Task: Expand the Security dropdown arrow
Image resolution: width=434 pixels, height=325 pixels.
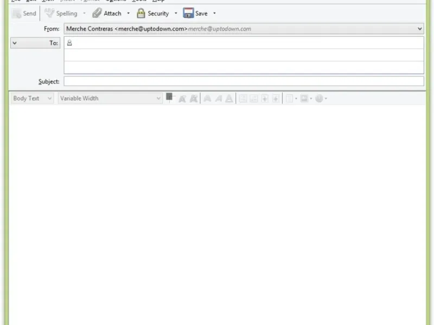Action: [x=176, y=13]
